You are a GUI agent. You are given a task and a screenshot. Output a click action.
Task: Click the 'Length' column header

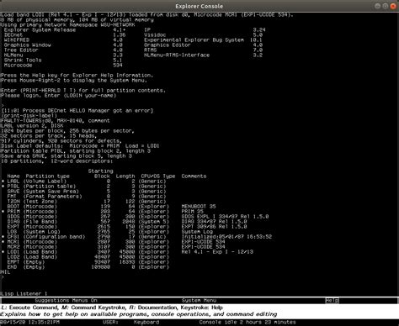click(125, 176)
